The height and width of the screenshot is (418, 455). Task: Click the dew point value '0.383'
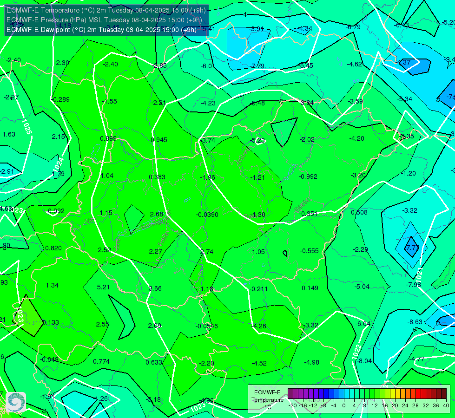tap(157, 177)
